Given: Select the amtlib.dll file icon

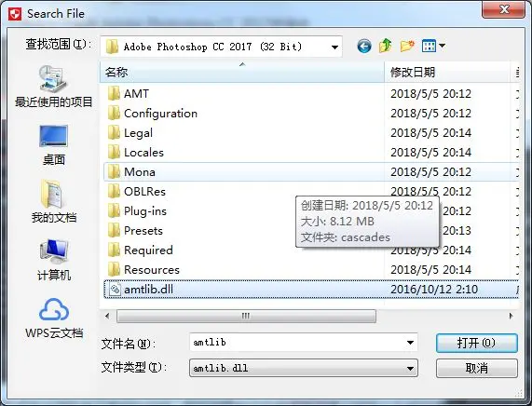Looking at the screenshot, I should click(x=115, y=290).
